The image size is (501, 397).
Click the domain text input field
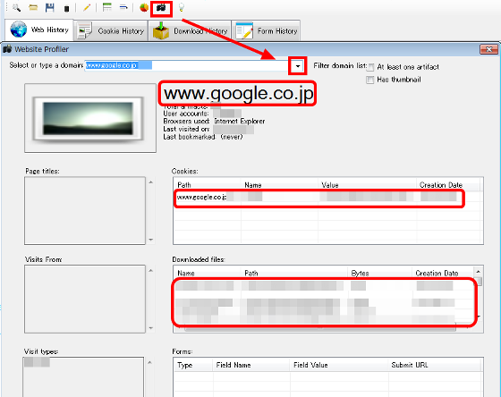187,65
